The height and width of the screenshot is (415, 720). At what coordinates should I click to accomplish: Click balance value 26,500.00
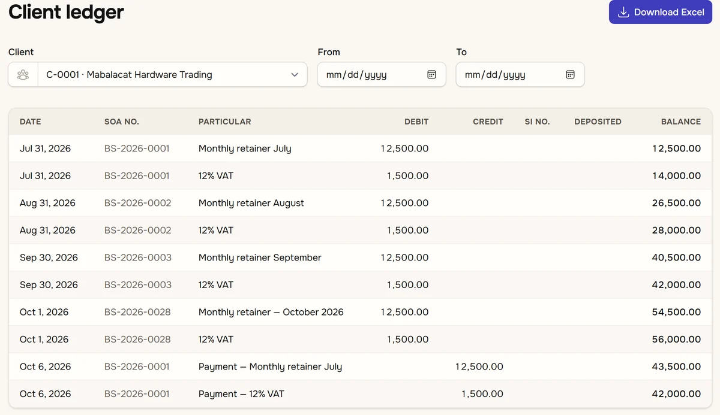(x=676, y=203)
